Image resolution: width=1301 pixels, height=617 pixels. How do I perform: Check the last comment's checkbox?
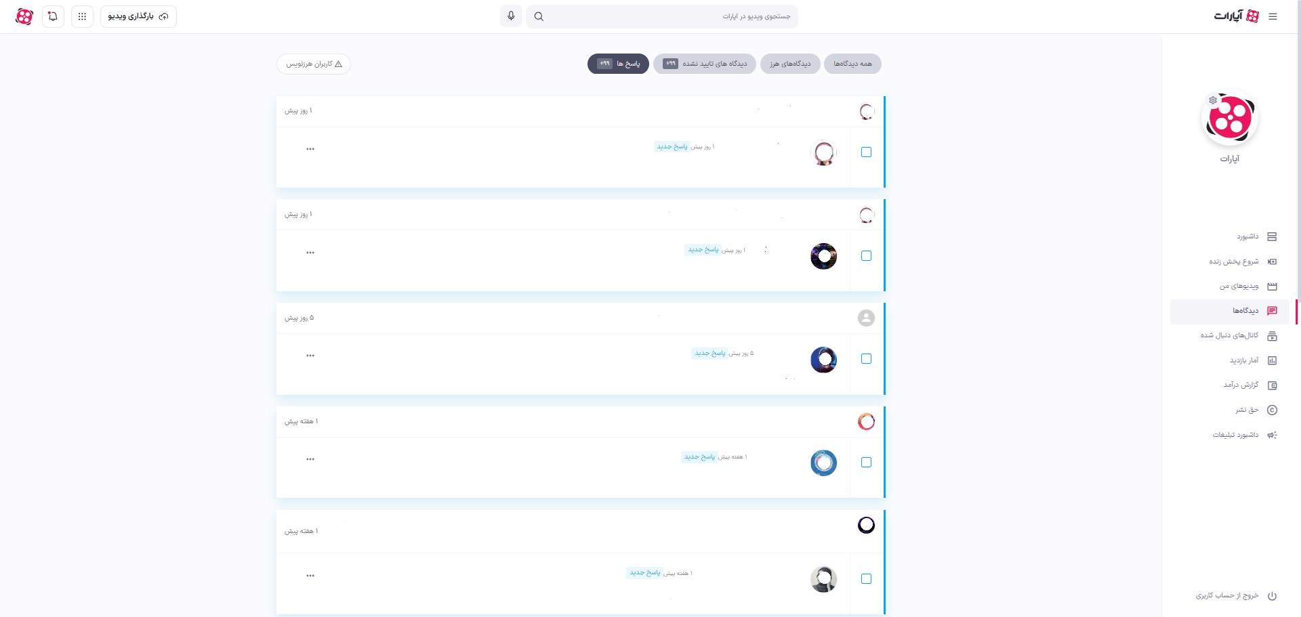866,578
